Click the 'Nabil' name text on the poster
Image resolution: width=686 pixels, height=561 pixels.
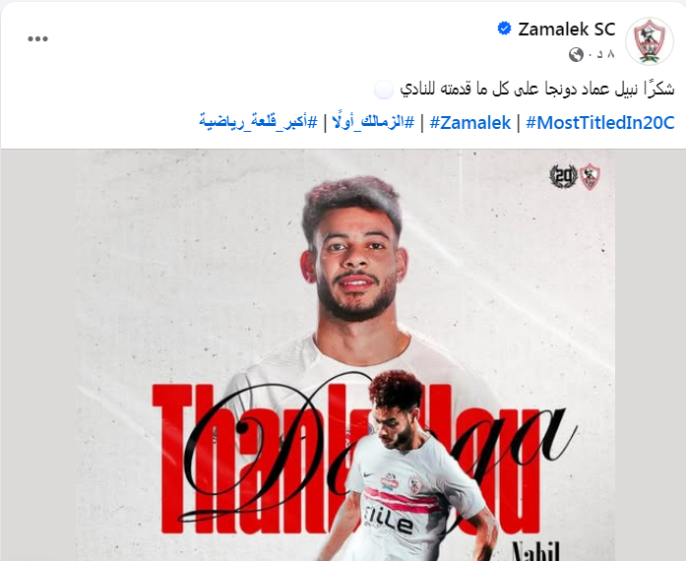(x=535, y=551)
